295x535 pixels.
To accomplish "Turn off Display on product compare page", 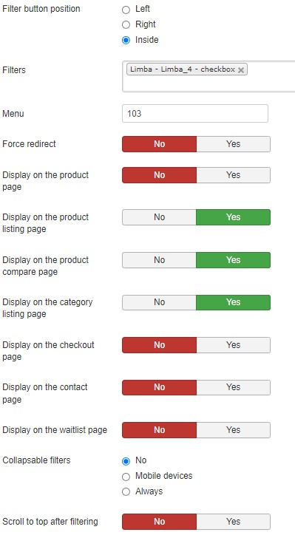I will click(159, 260).
